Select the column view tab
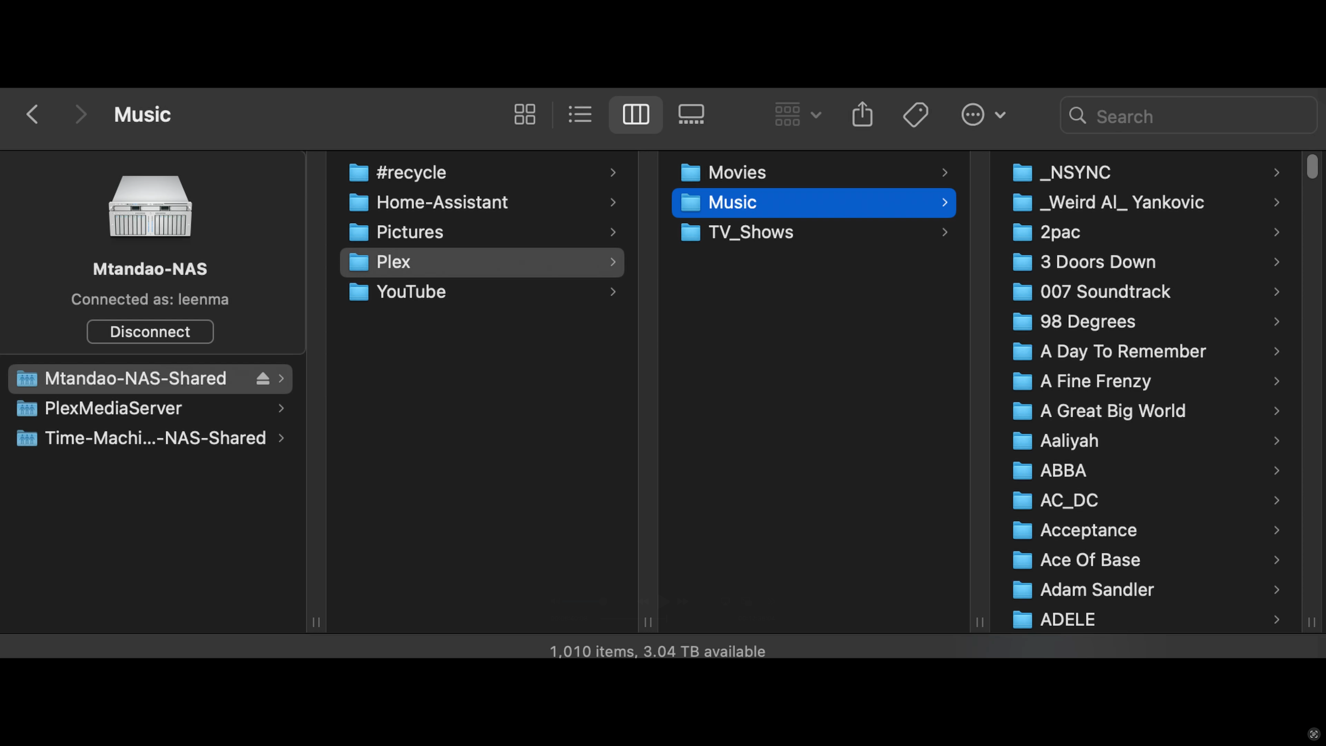 635,114
